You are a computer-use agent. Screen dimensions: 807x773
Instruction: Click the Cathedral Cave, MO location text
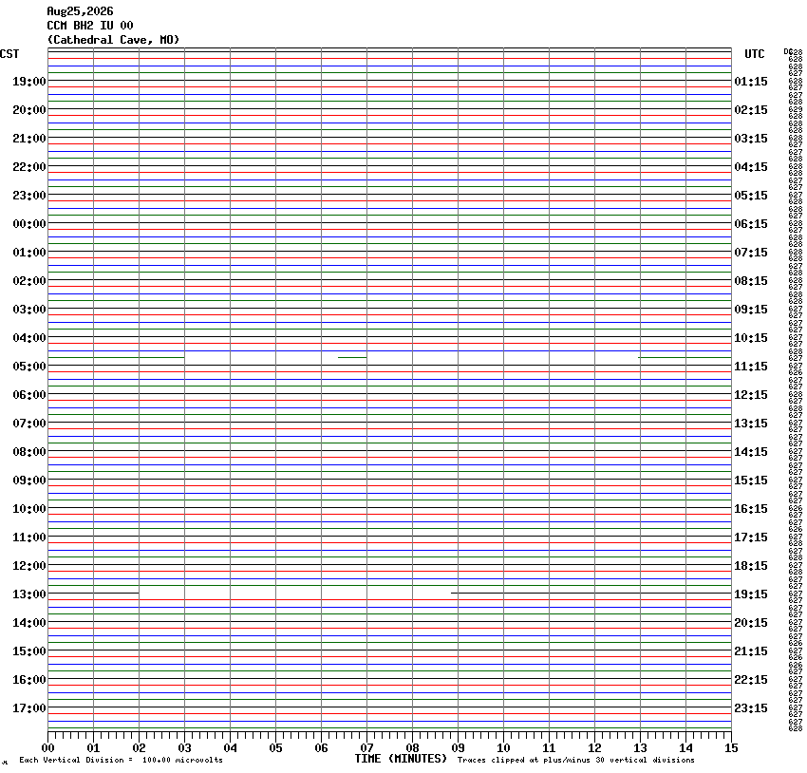pyautogui.click(x=113, y=40)
